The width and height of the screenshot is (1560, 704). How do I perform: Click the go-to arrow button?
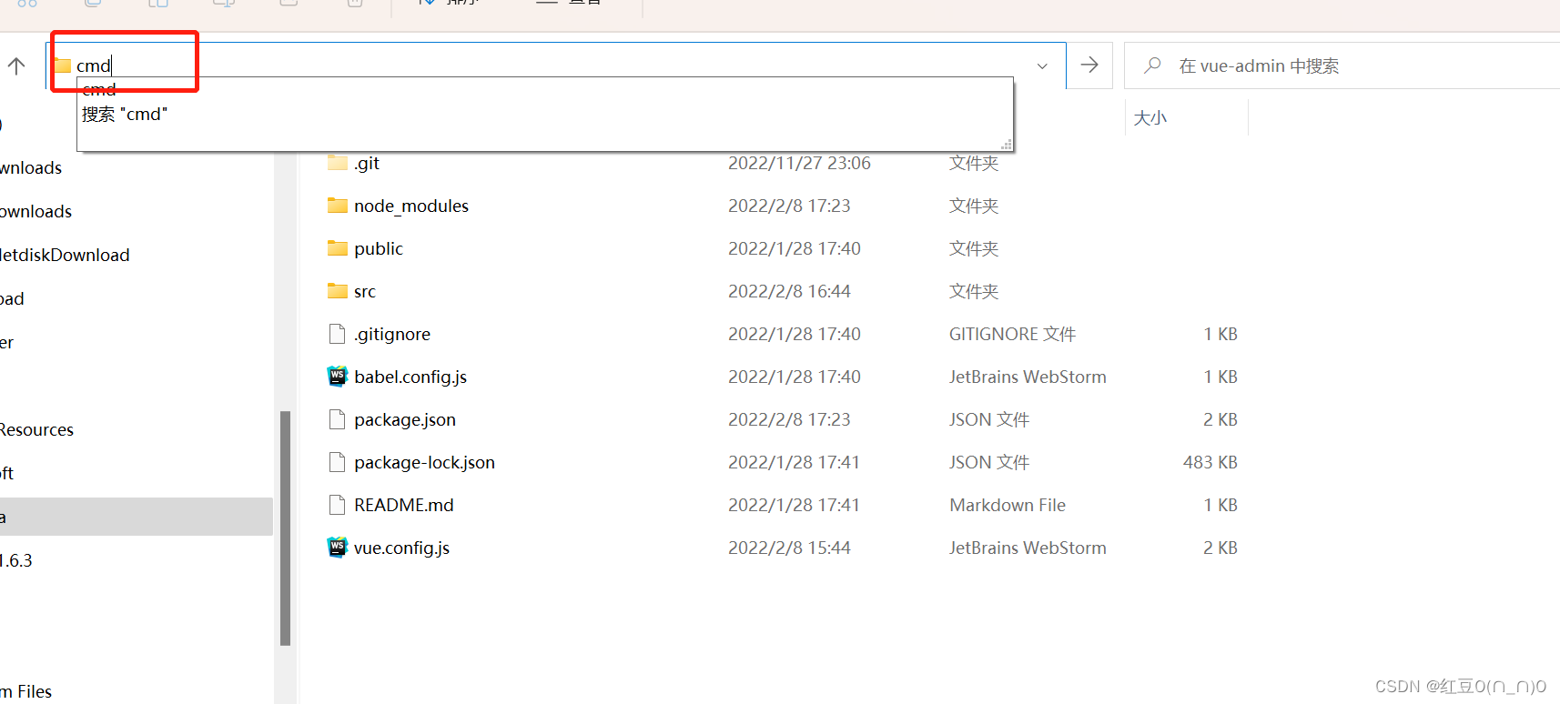tap(1089, 65)
